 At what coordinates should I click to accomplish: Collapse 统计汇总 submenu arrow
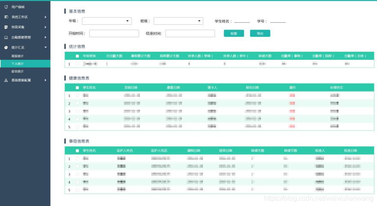click(45, 47)
